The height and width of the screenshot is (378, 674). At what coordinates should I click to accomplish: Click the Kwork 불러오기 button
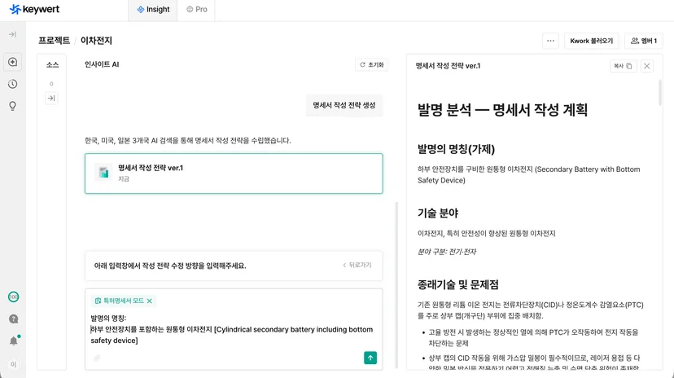pos(592,41)
